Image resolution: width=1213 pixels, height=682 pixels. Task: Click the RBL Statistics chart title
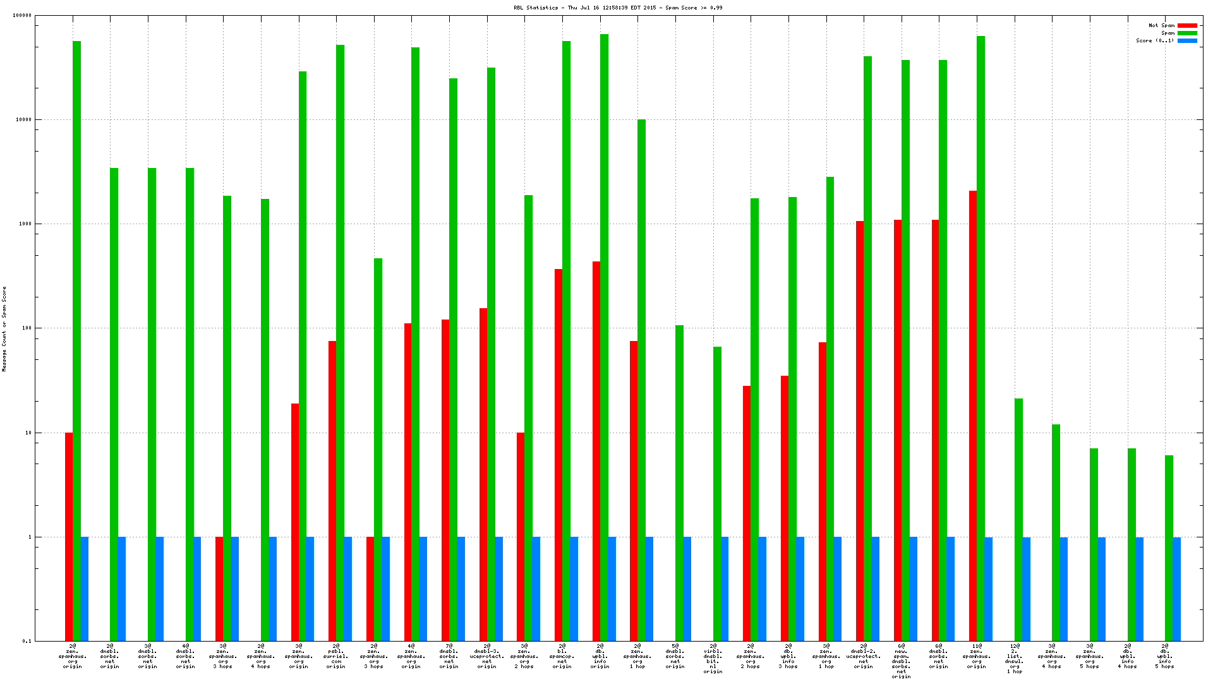[x=618, y=8]
